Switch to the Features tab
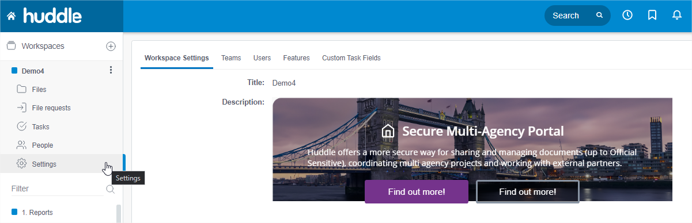692x223 pixels. click(x=296, y=58)
